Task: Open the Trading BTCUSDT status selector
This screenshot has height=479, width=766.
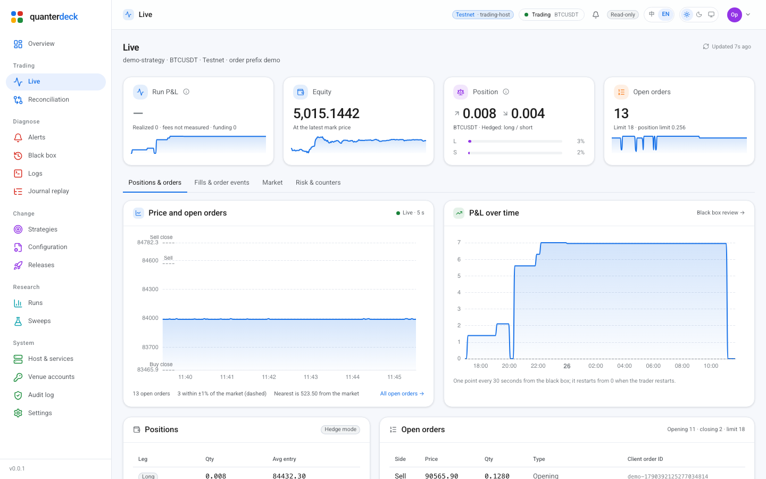Action: click(552, 15)
